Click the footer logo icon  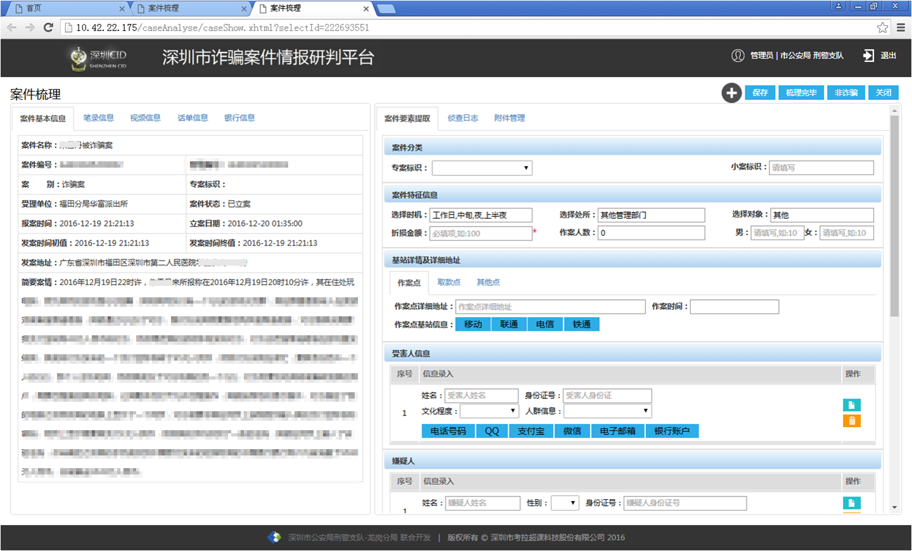pos(274,537)
